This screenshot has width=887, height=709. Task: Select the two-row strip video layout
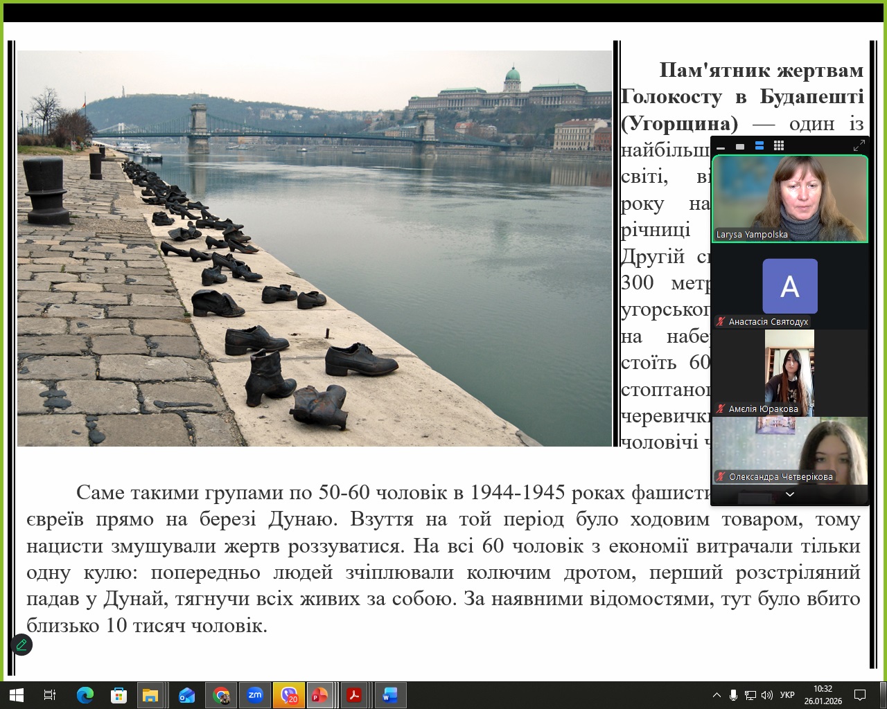pos(759,145)
